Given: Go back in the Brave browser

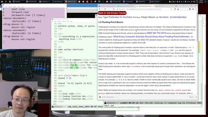Looking at the screenshot, I should (x=100, y=9).
